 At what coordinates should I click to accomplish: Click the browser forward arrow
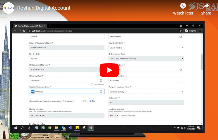[x=20, y=31]
